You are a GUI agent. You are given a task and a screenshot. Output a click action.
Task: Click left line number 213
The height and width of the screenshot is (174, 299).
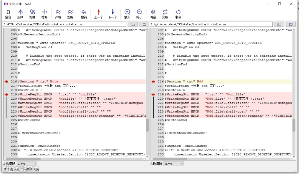[x=14, y=69]
